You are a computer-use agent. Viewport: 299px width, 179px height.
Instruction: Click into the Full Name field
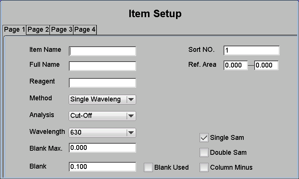[x=102, y=66]
